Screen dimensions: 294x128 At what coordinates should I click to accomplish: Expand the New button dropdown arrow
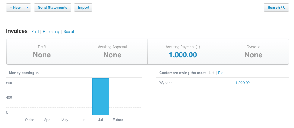point(27,8)
